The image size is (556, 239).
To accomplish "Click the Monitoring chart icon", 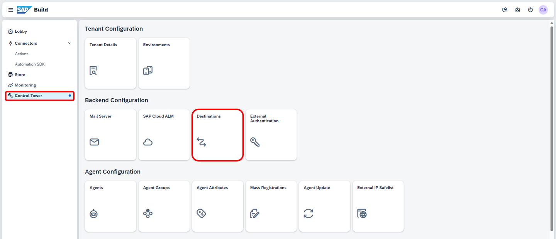I will tap(10, 85).
